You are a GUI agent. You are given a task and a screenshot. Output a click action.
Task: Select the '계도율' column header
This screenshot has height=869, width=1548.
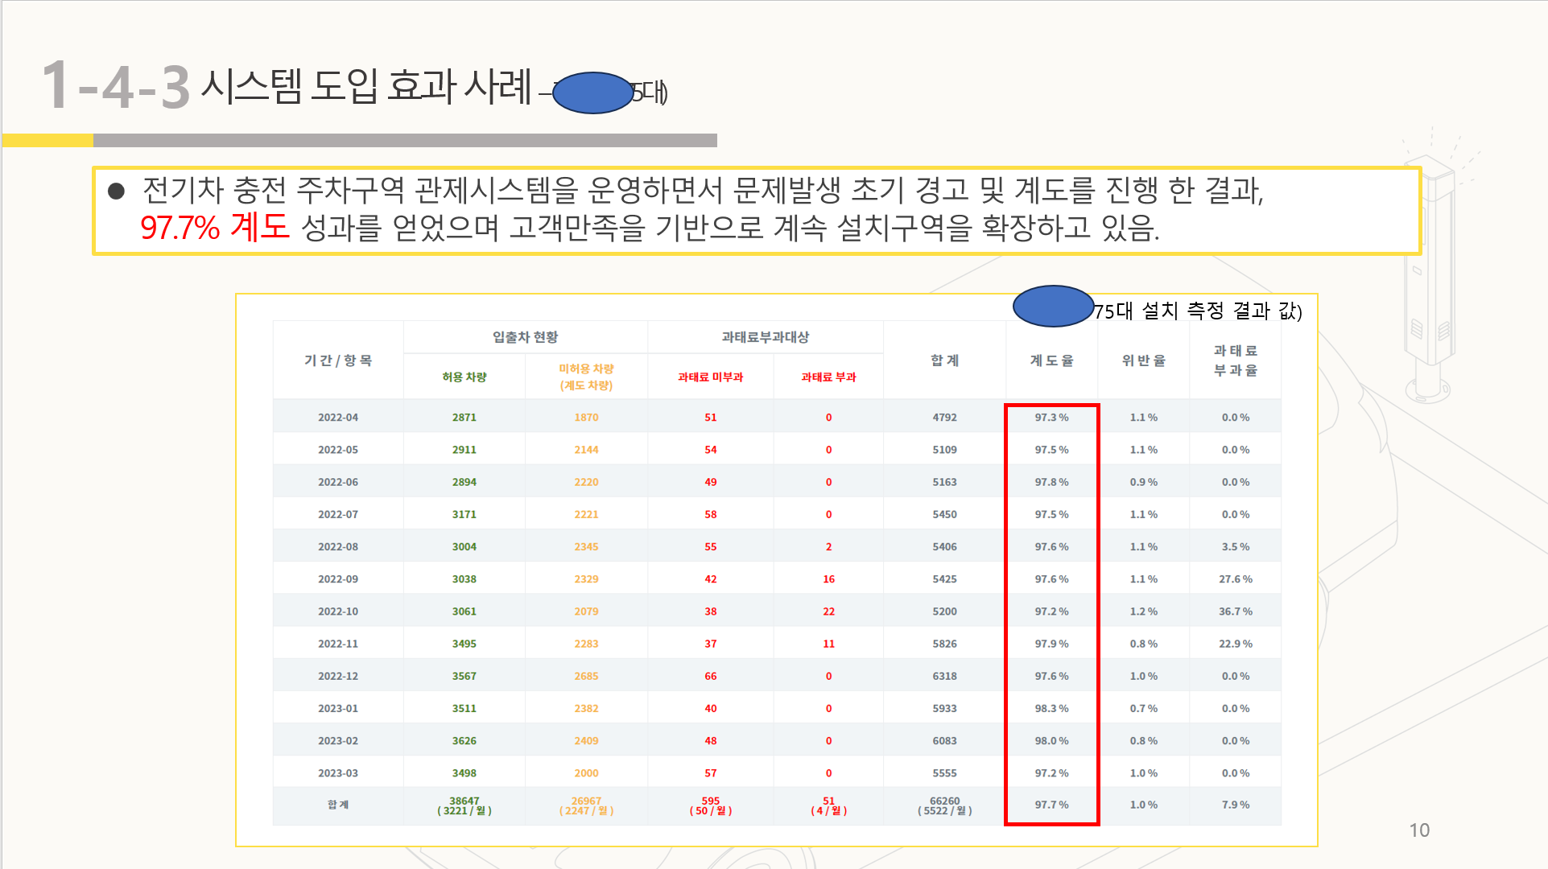click(1051, 360)
